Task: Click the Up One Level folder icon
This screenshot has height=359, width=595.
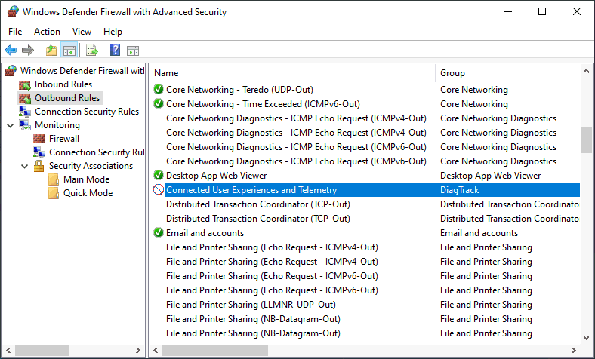Action: [x=51, y=50]
